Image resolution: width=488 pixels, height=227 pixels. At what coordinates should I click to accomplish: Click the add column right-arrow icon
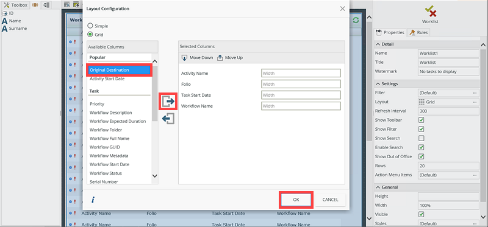[168, 101]
